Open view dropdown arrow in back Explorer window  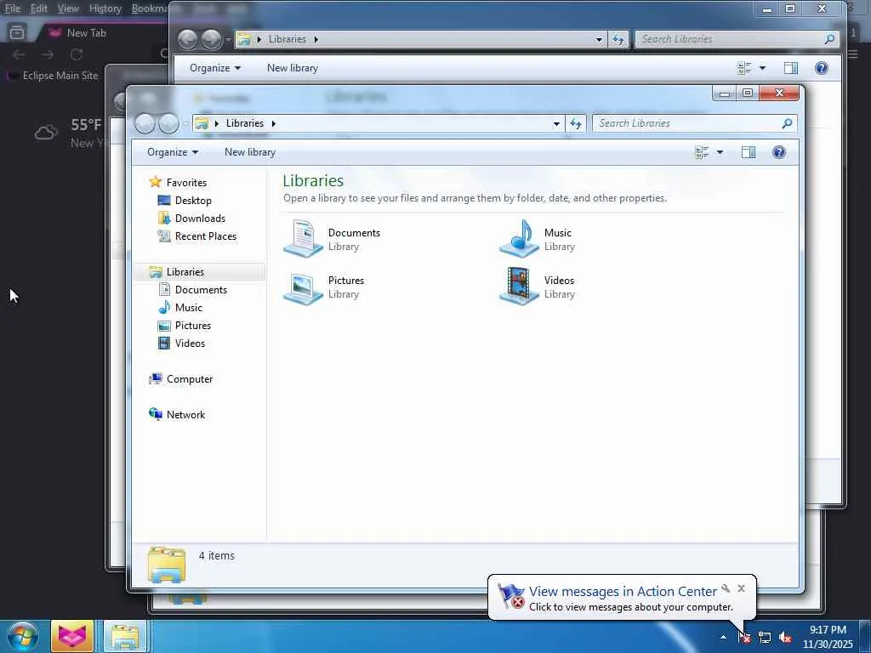pyautogui.click(x=763, y=68)
